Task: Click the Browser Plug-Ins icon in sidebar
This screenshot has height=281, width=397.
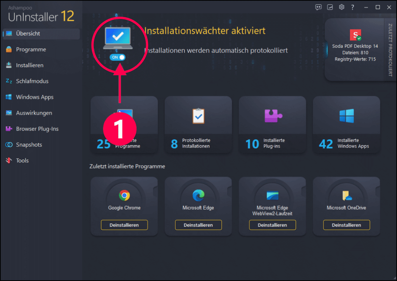Action: tap(9, 129)
